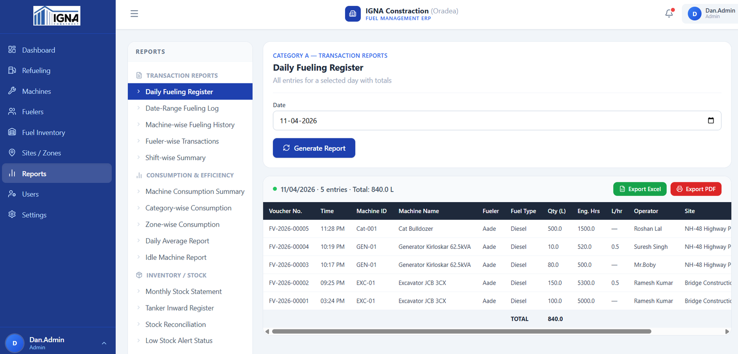
Task: Click Export PDF button
Action: click(x=696, y=189)
